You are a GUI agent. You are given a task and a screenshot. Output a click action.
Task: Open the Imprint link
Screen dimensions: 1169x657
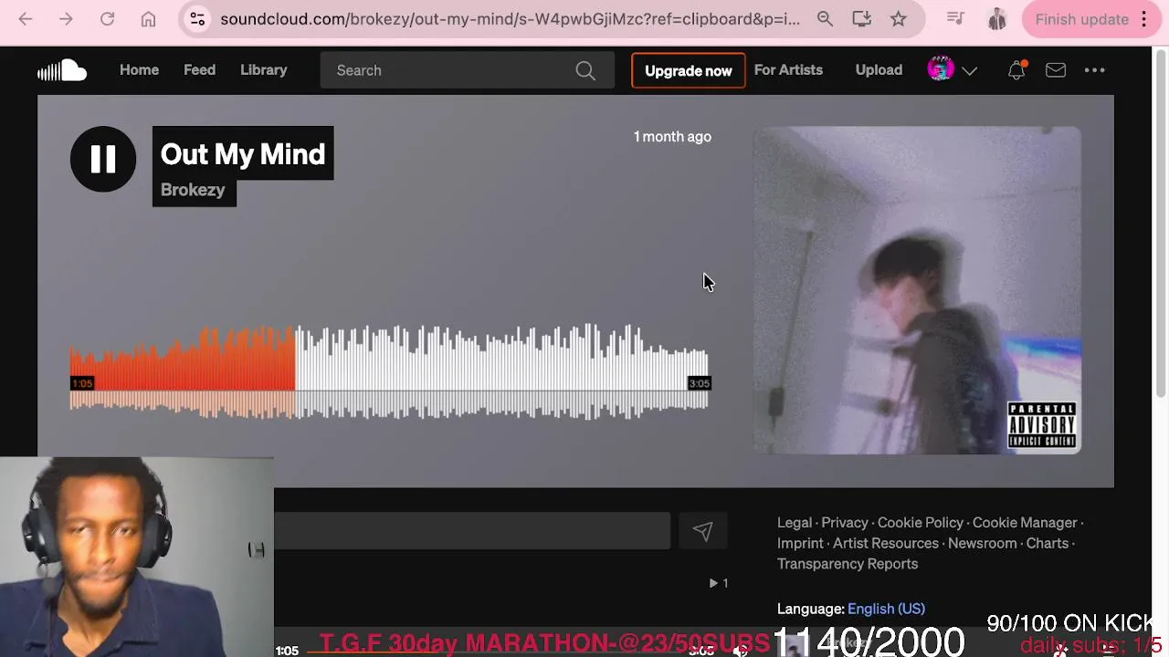coord(800,543)
